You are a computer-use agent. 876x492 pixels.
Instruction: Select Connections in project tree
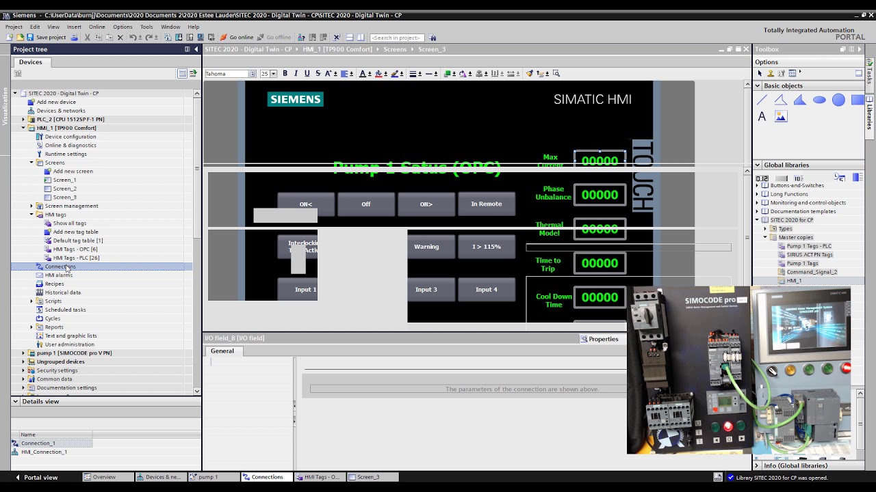(60, 266)
